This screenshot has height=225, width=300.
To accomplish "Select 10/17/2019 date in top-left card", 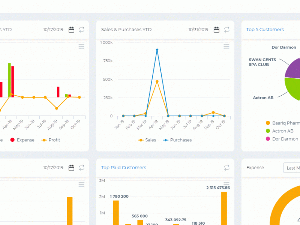I will click(x=53, y=30).
